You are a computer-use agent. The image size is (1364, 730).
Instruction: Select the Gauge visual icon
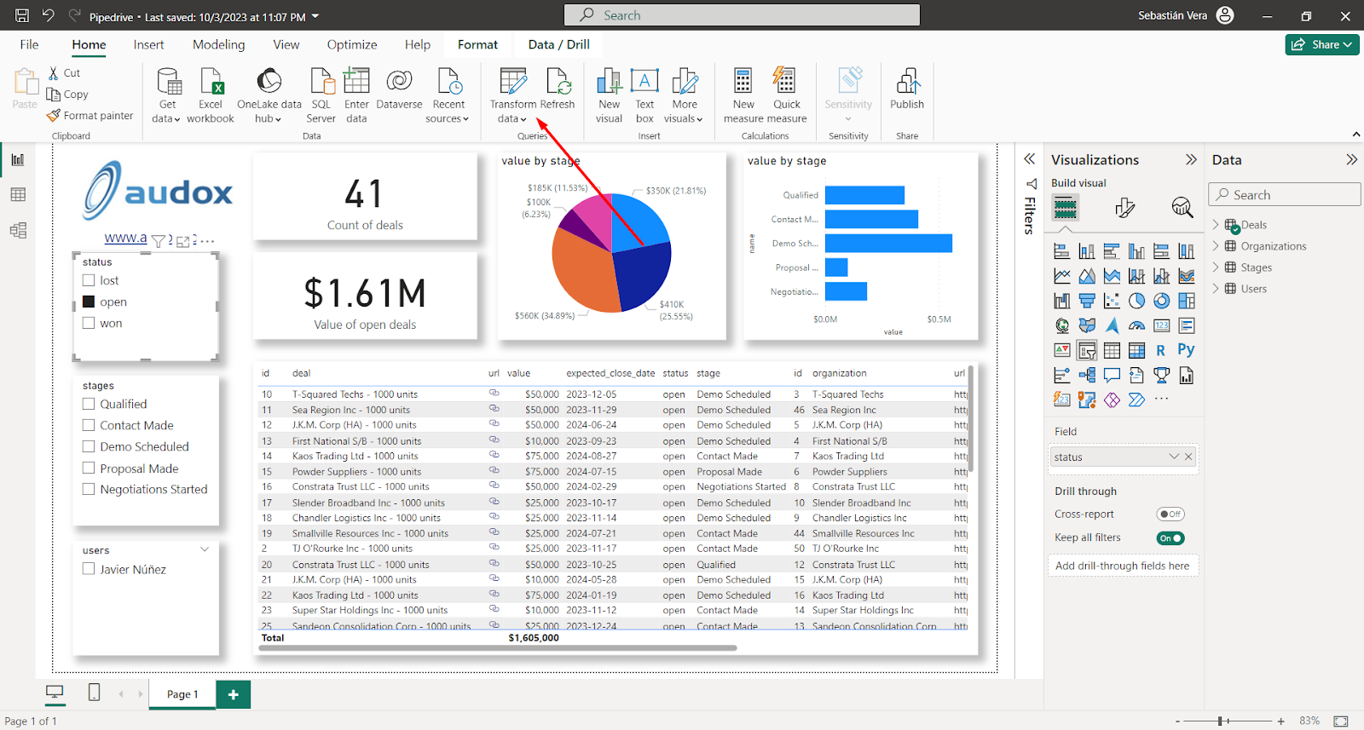pyautogui.click(x=1136, y=325)
